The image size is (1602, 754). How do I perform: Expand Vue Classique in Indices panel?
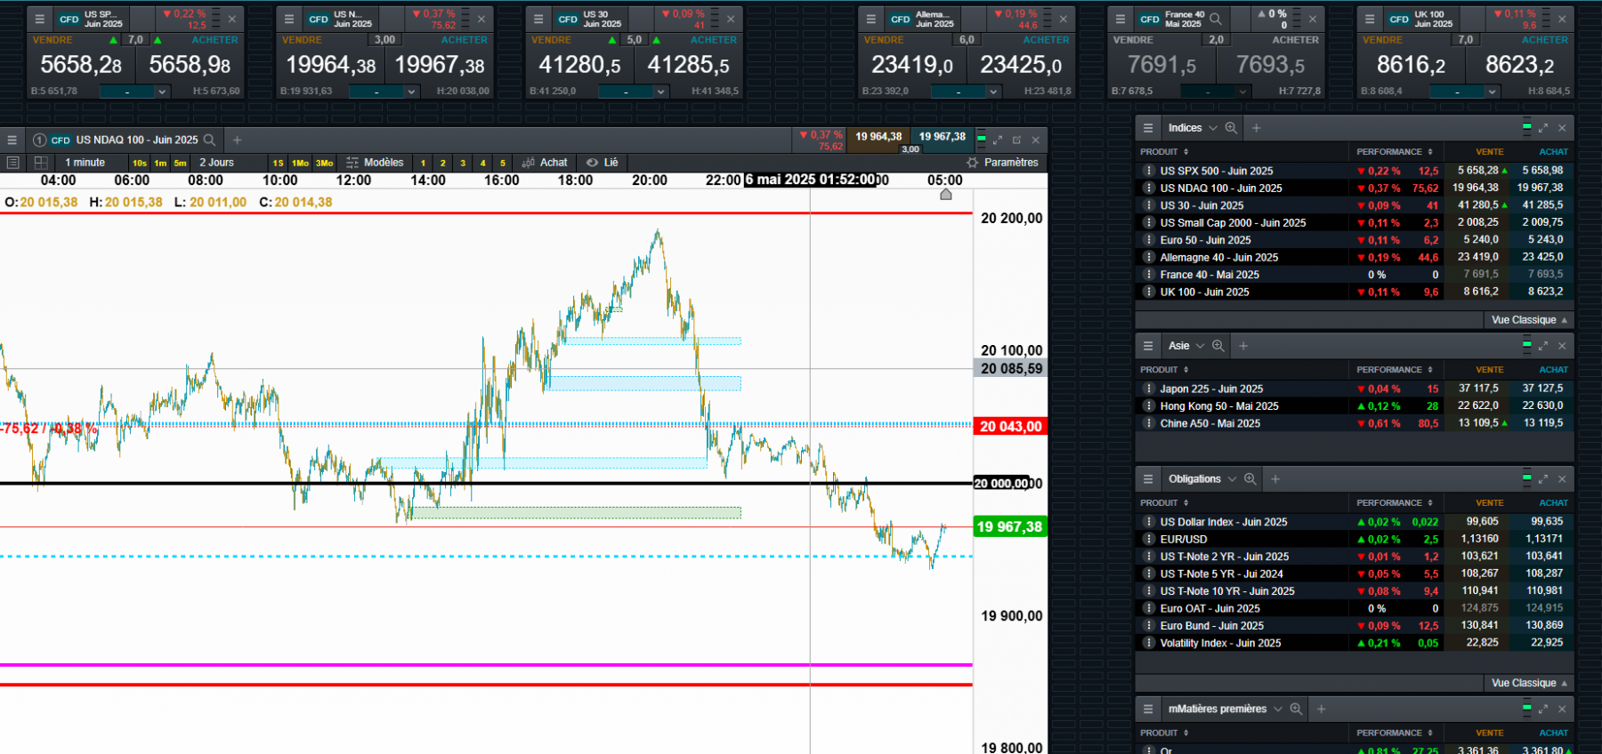point(1529,320)
